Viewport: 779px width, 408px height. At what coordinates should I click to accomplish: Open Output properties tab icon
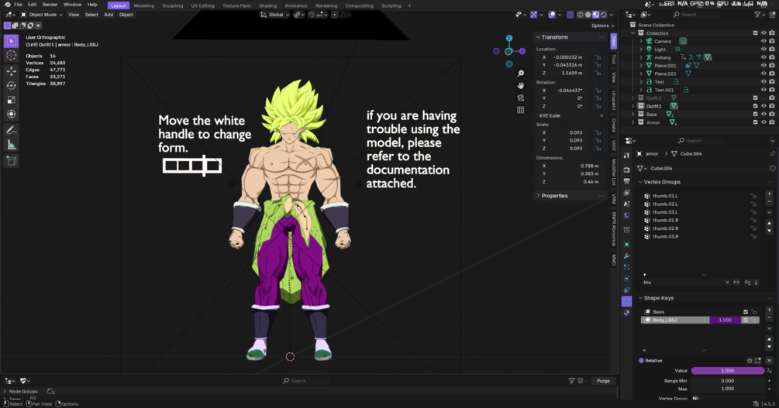[626, 181]
